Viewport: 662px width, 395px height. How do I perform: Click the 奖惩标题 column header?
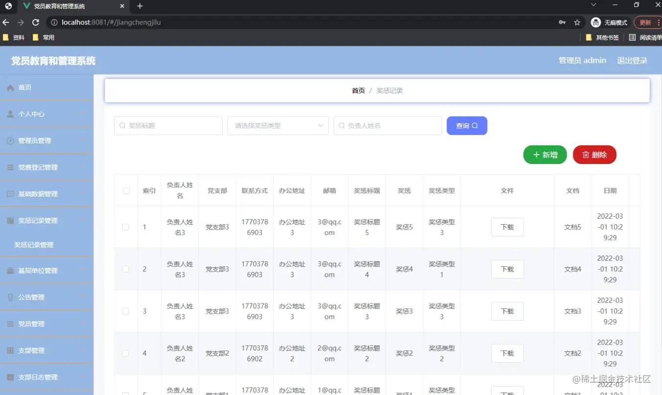367,191
